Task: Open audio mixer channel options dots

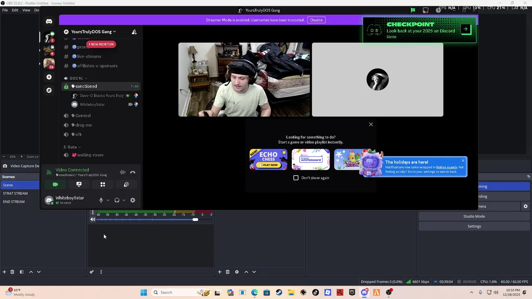Action: click(93, 213)
